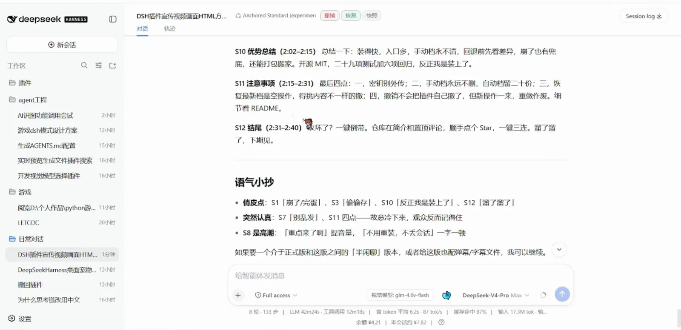Open Full access permission dropdown
The width and height of the screenshot is (681, 330).
point(276,295)
